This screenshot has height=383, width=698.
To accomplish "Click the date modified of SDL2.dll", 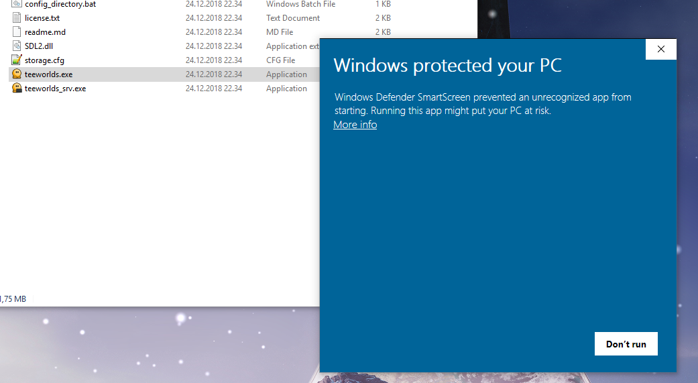I will pos(213,46).
